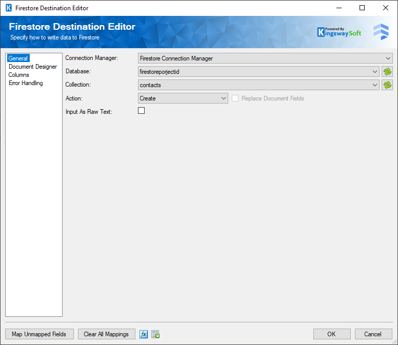Maximize the editor window
The image size is (398, 345).
point(362,8)
